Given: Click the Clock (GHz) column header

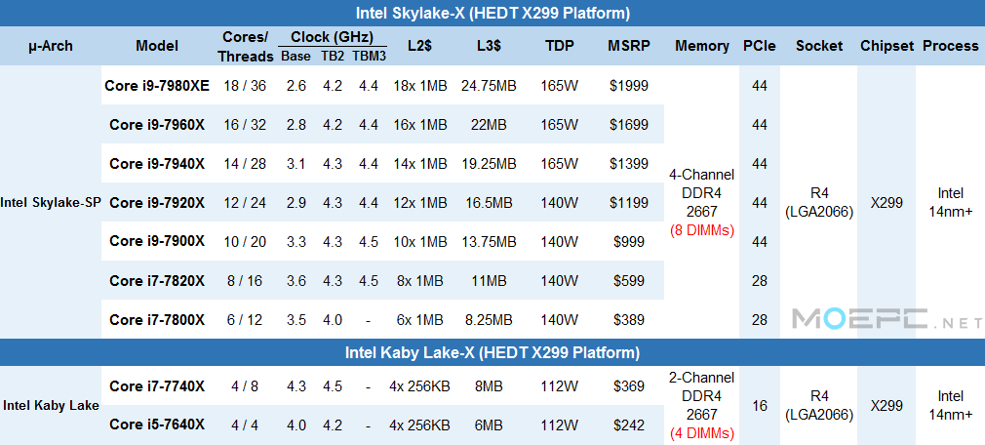Looking at the screenshot, I should click(x=332, y=36).
